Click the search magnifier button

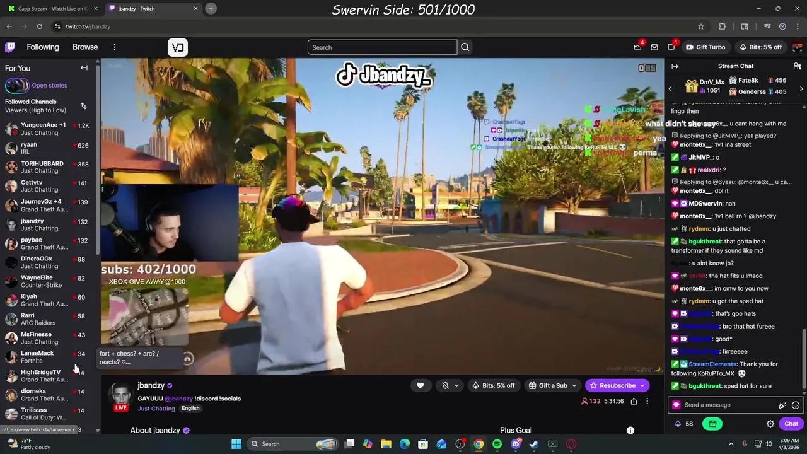tap(465, 47)
